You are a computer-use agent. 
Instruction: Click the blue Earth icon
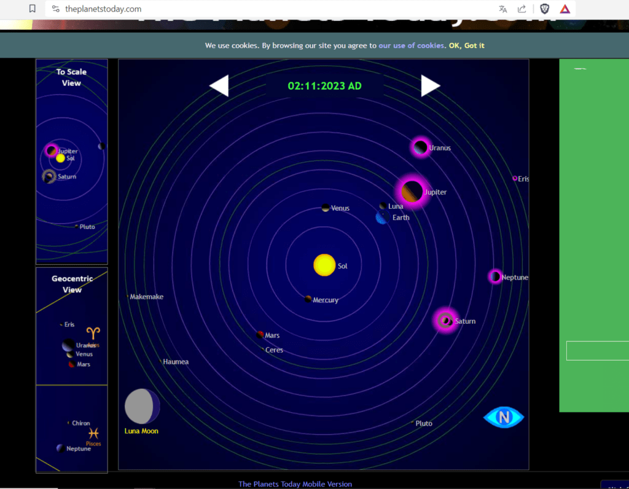click(382, 218)
